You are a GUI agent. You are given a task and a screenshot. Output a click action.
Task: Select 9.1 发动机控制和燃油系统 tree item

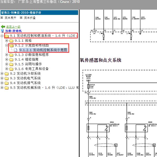44,36
